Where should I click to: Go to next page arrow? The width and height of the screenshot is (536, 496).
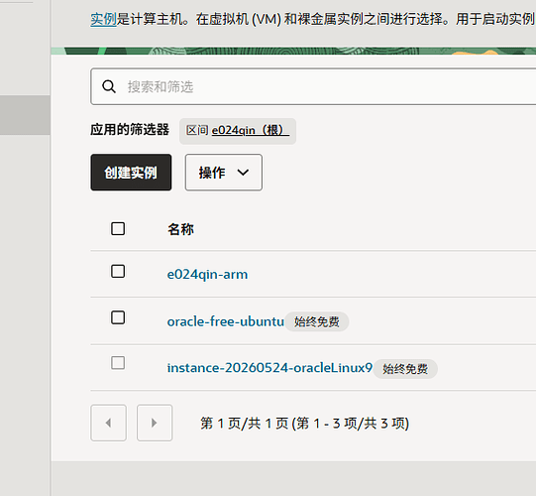coord(155,423)
